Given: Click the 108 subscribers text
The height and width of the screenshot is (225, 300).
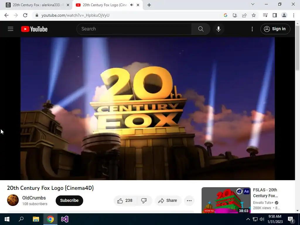Looking at the screenshot, I should click(x=35, y=204).
